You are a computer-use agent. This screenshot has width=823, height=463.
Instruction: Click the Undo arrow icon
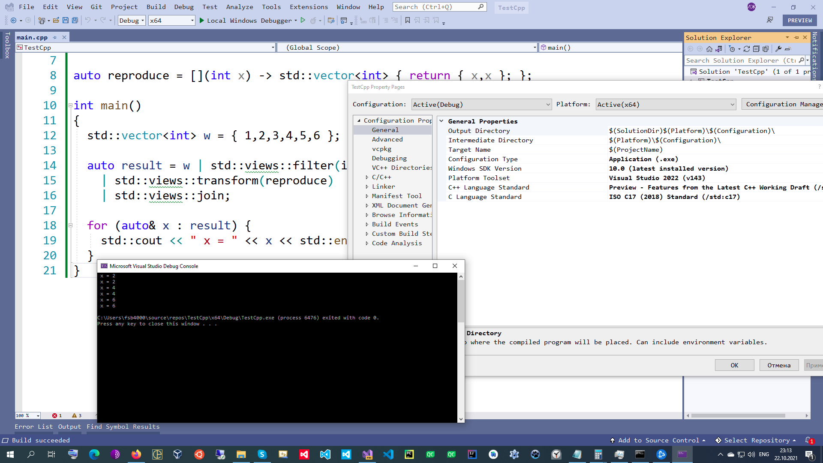88,20
